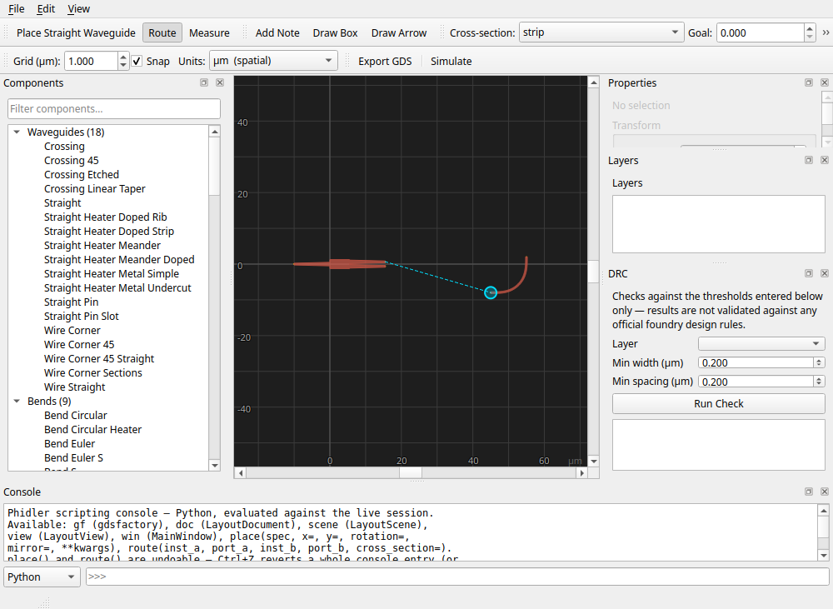Select Wire Corner Sections component

[x=93, y=373]
